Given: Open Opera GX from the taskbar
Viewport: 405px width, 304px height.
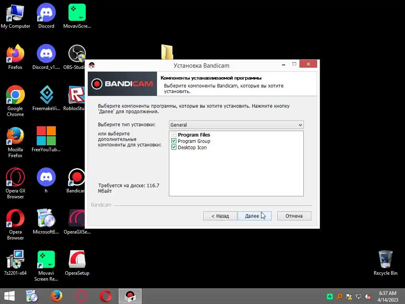Looking at the screenshot, I should (x=81, y=296).
